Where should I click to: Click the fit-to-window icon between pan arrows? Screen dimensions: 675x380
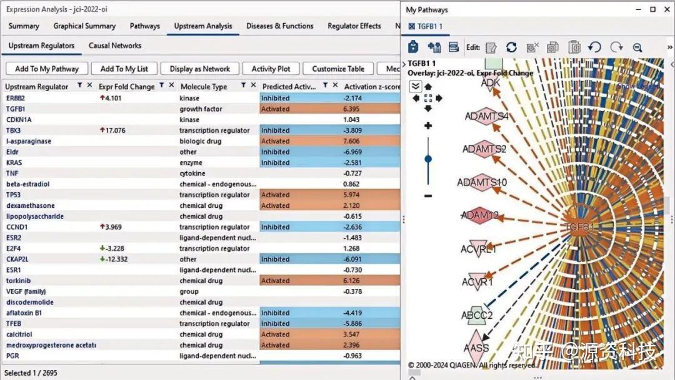428,98
